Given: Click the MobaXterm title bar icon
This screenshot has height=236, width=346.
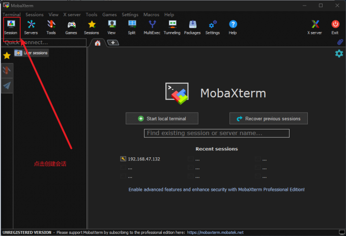Looking at the screenshot, I should pos(6,5).
